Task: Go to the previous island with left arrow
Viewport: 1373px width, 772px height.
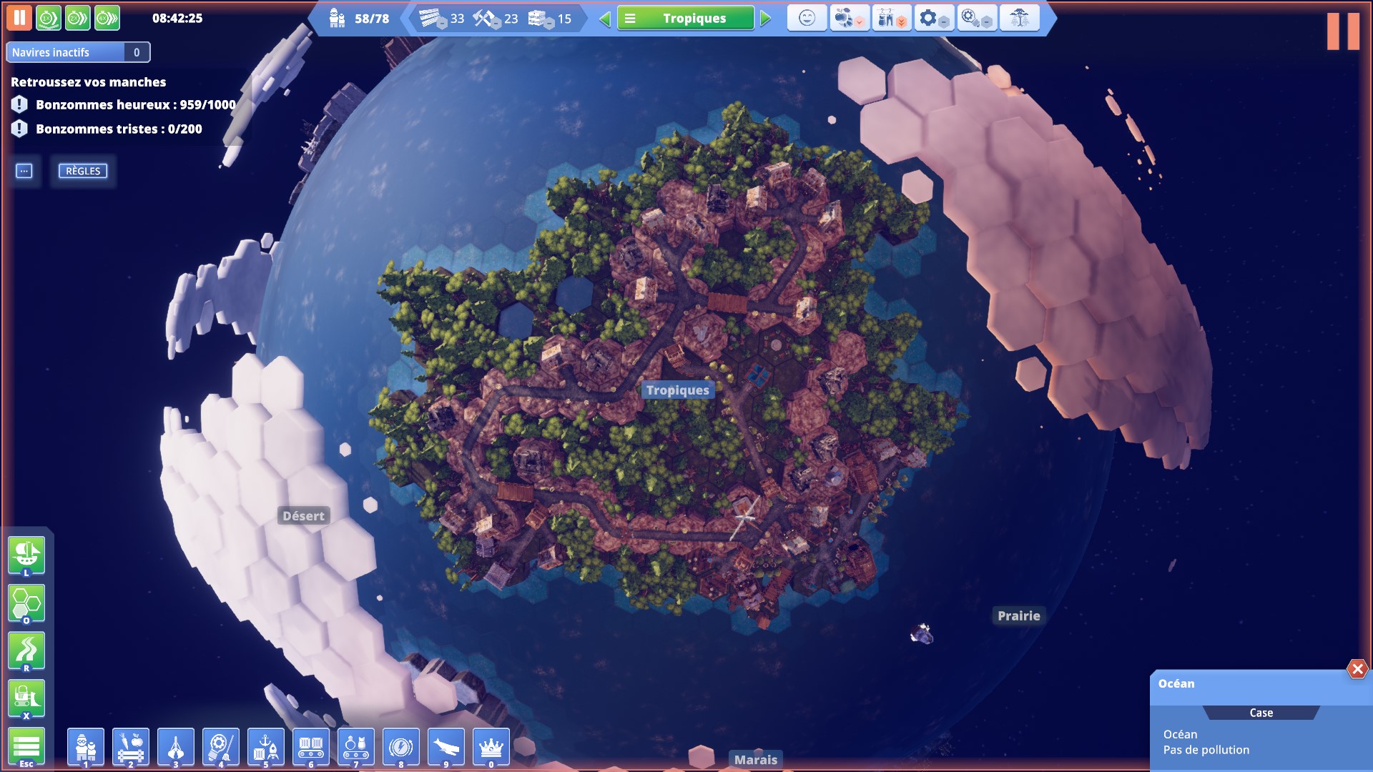Action: (605, 19)
